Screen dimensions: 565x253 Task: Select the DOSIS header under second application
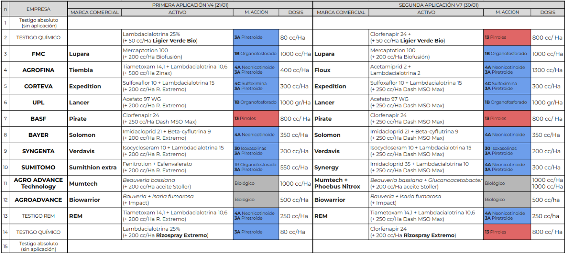pyautogui.click(x=547, y=13)
